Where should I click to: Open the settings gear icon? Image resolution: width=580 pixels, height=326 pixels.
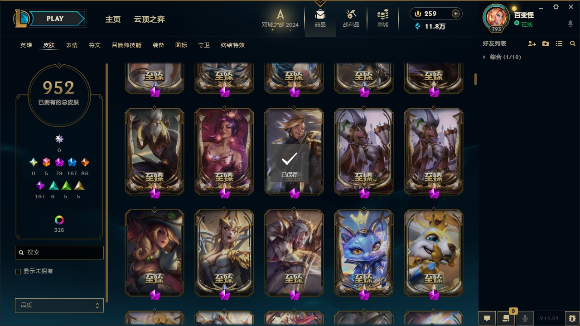[x=556, y=7]
